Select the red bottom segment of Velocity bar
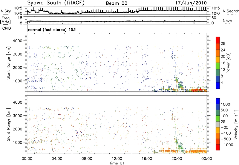 pyautogui.click(x=218, y=147)
